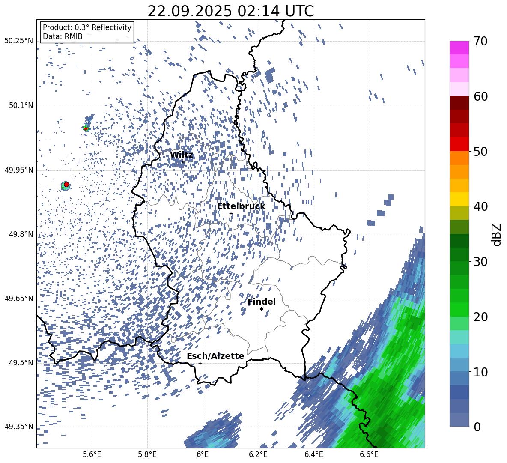Click the 30 tick on the colorbar
The height and width of the screenshot is (463, 507).
(x=480, y=262)
